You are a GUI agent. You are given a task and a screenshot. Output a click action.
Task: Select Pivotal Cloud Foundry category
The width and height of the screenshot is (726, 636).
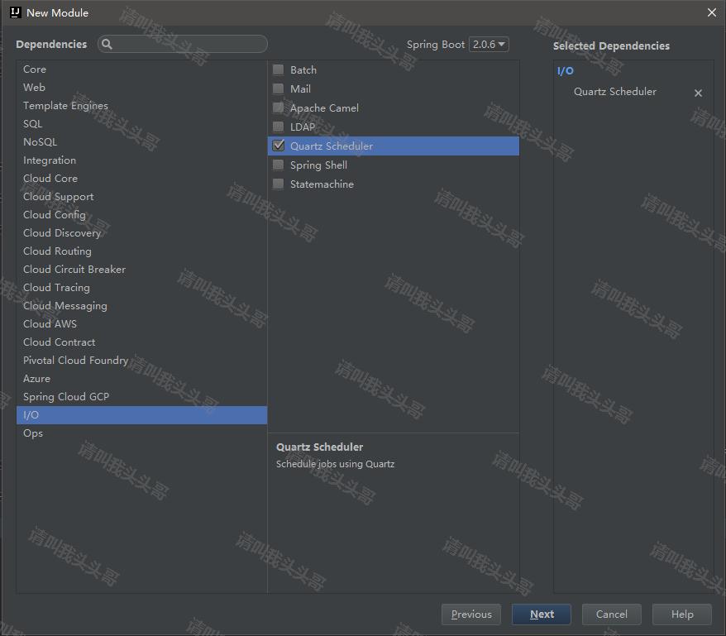tap(141, 361)
